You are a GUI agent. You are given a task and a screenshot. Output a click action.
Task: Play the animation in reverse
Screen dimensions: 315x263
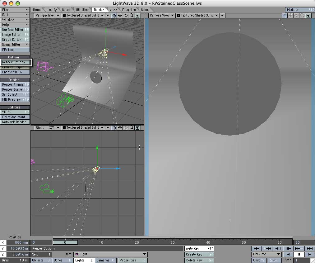(288, 254)
